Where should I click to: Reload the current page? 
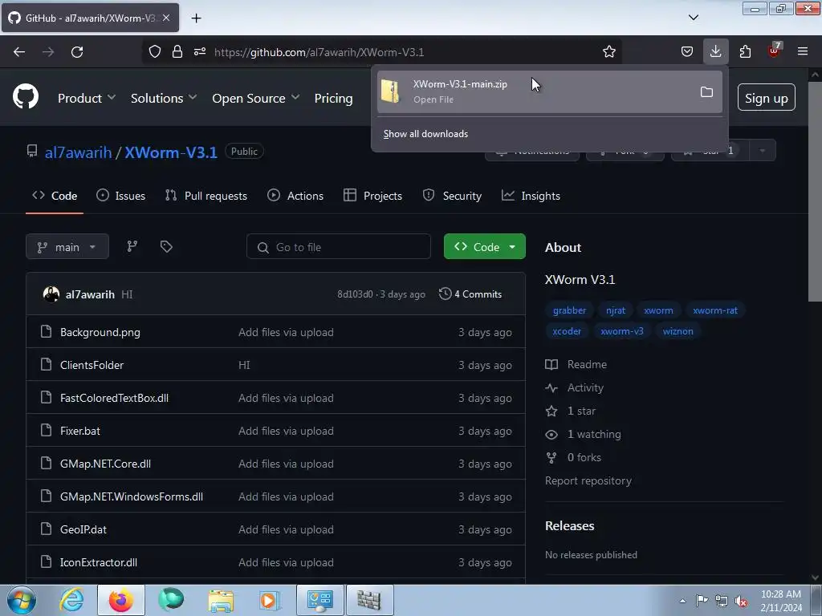point(77,52)
